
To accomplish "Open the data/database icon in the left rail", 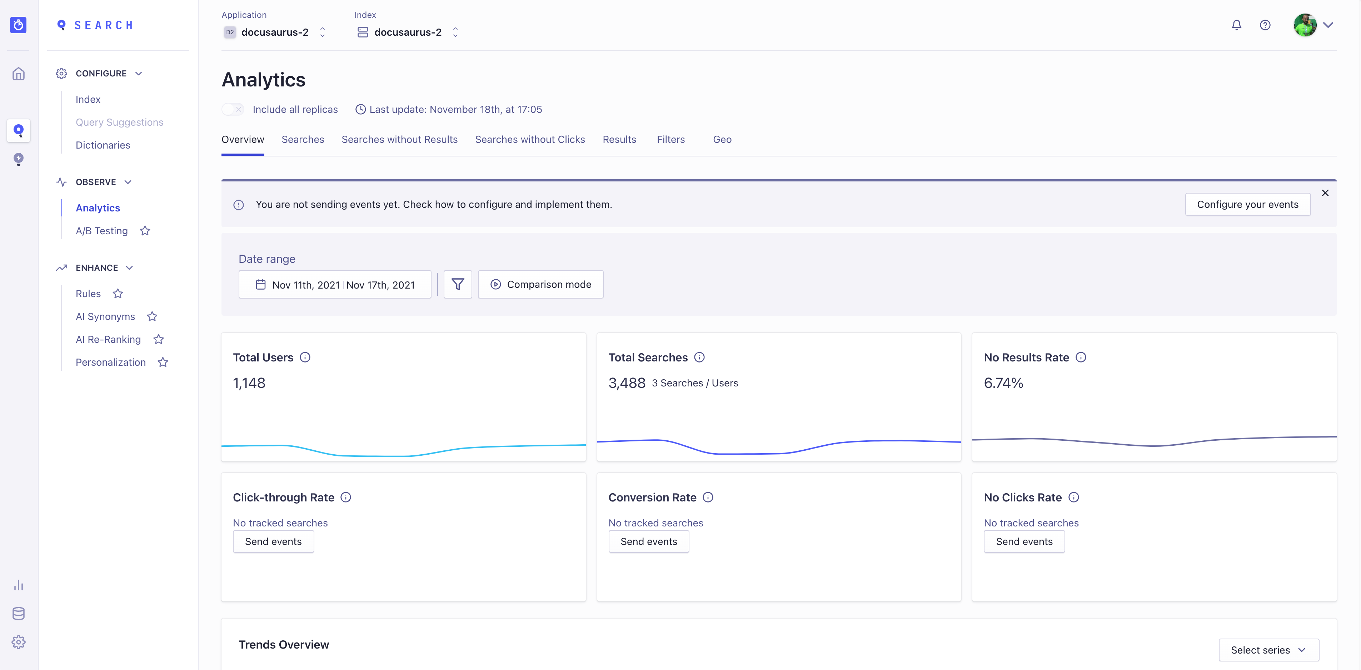I will click(19, 614).
